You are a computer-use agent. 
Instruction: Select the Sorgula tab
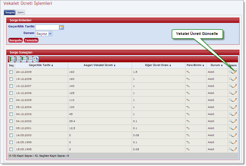click(10, 12)
